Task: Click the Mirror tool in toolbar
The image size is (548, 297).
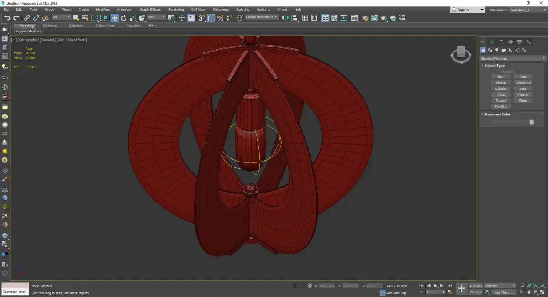Action: [x=285, y=18]
